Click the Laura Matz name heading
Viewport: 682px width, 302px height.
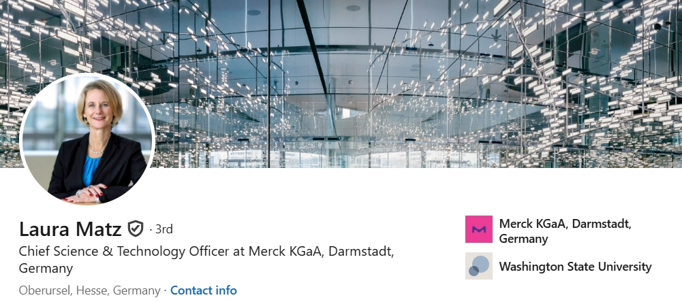[x=70, y=229]
